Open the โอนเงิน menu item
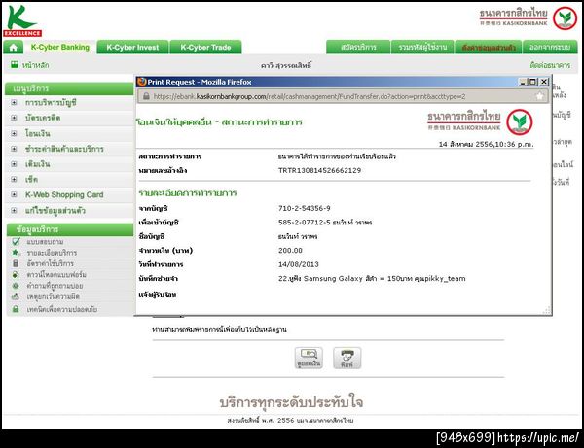 point(37,133)
